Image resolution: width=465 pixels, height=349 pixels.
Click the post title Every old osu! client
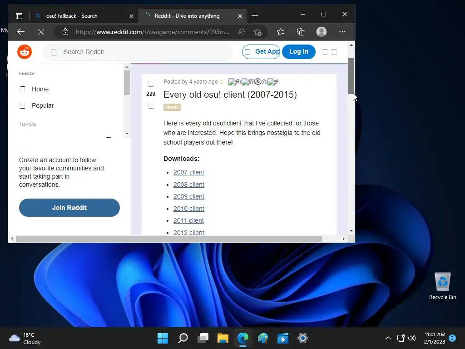(230, 95)
